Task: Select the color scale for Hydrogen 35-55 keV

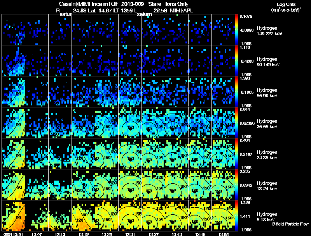Action: tap(236, 122)
